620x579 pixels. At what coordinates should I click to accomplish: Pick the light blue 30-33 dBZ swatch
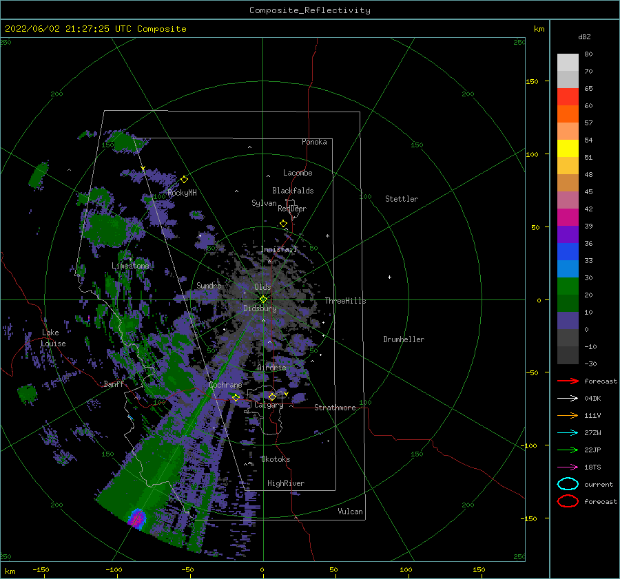click(x=568, y=269)
